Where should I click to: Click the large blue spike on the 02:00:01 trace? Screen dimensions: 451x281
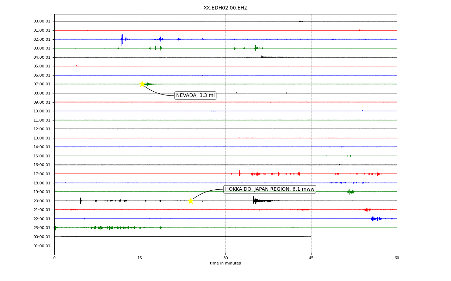(x=122, y=39)
